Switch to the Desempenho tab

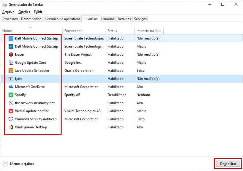(x=31, y=19)
